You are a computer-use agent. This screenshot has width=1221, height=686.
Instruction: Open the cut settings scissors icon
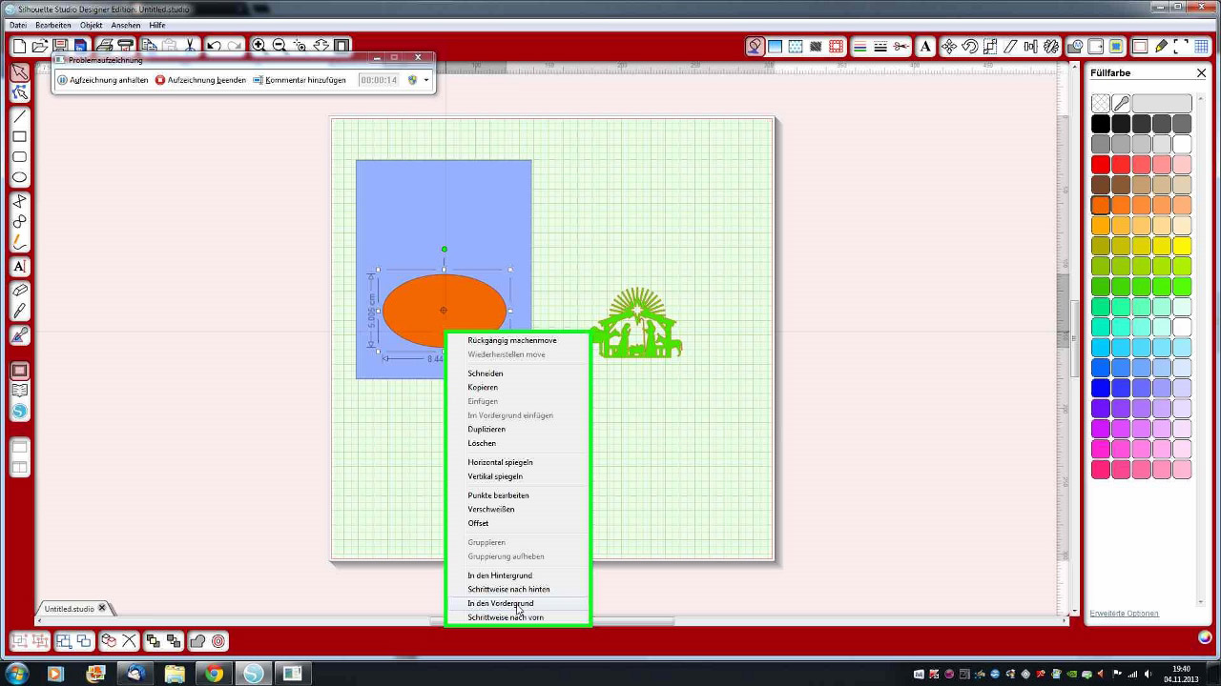coord(901,46)
